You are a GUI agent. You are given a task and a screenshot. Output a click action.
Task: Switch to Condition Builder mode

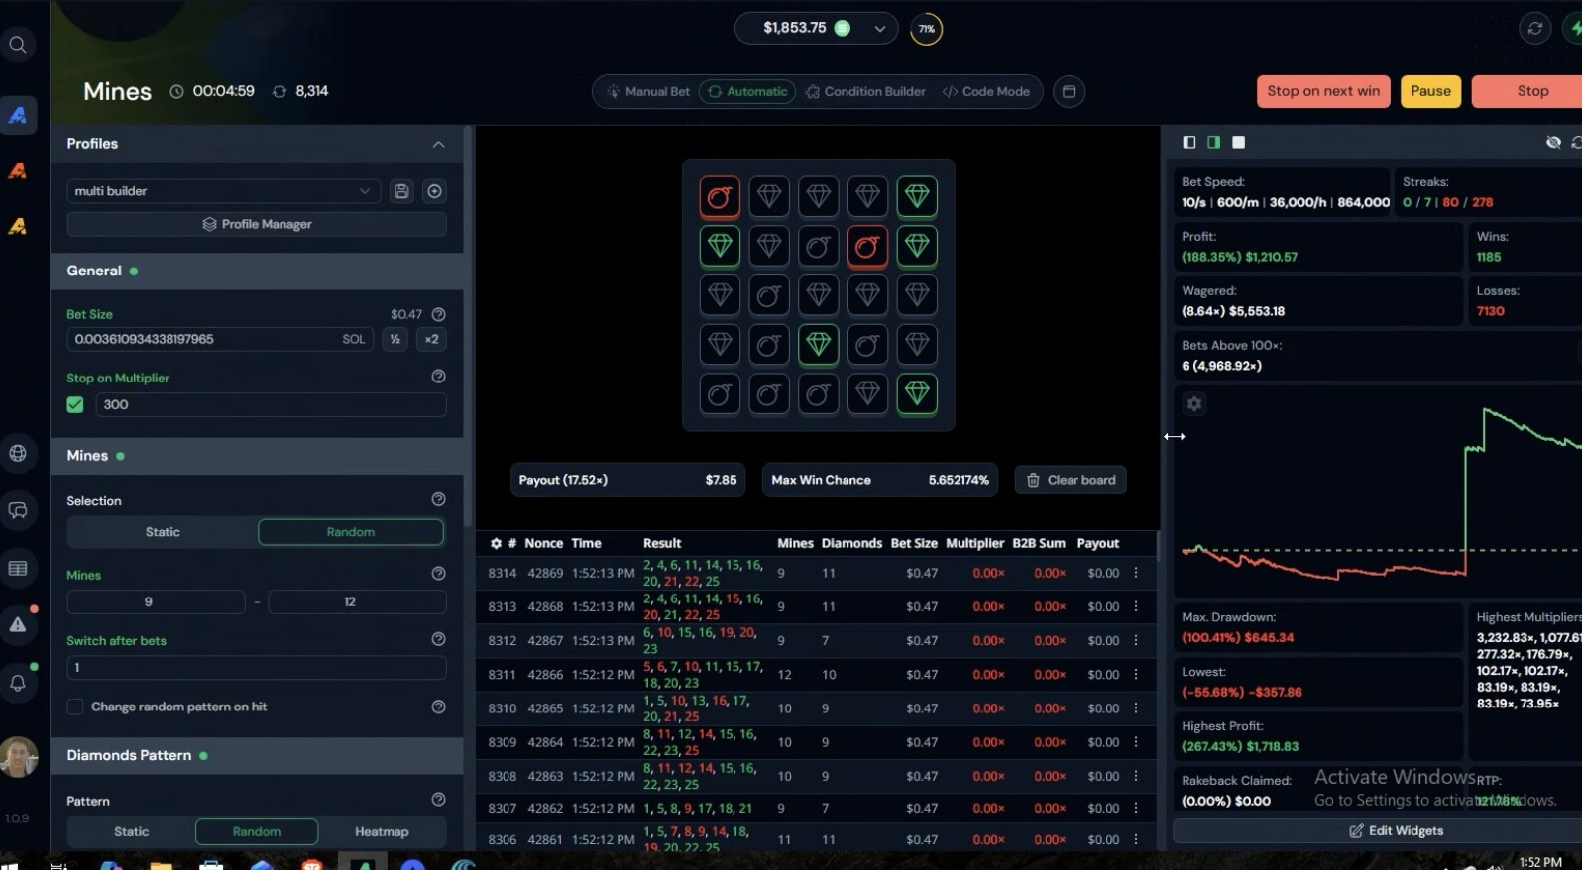(865, 91)
